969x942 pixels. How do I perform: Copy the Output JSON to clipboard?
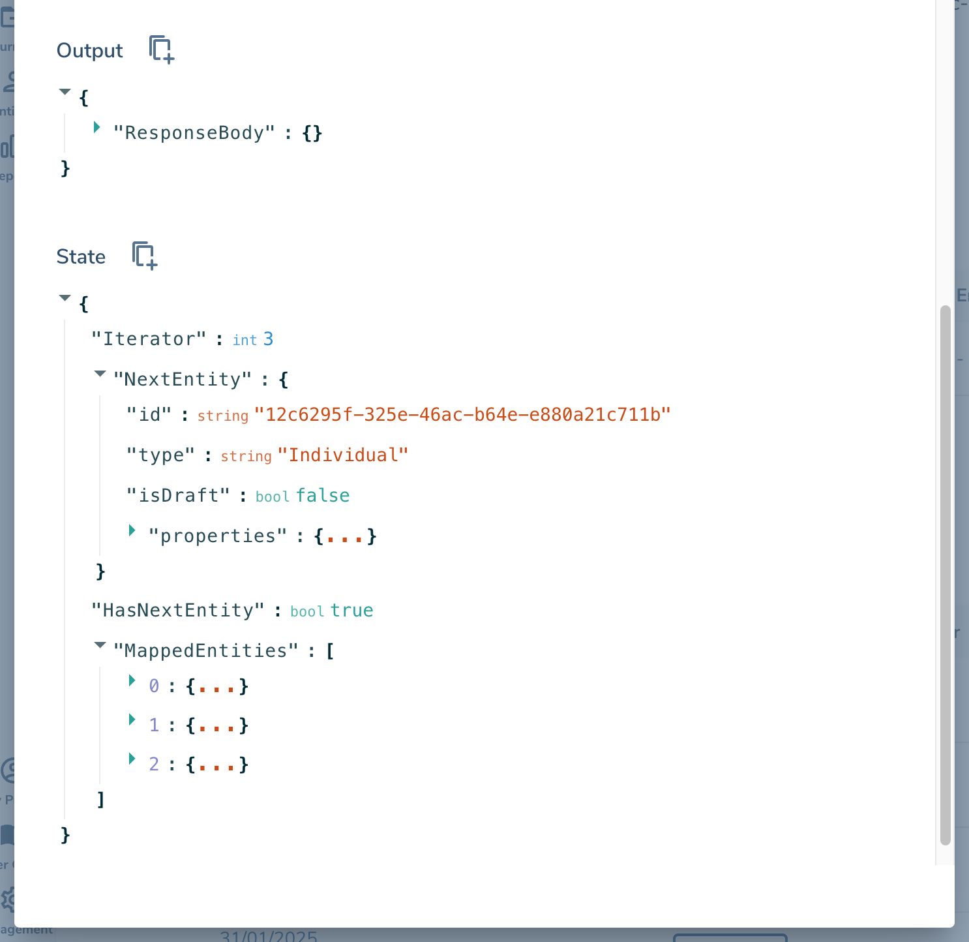[x=160, y=50]
